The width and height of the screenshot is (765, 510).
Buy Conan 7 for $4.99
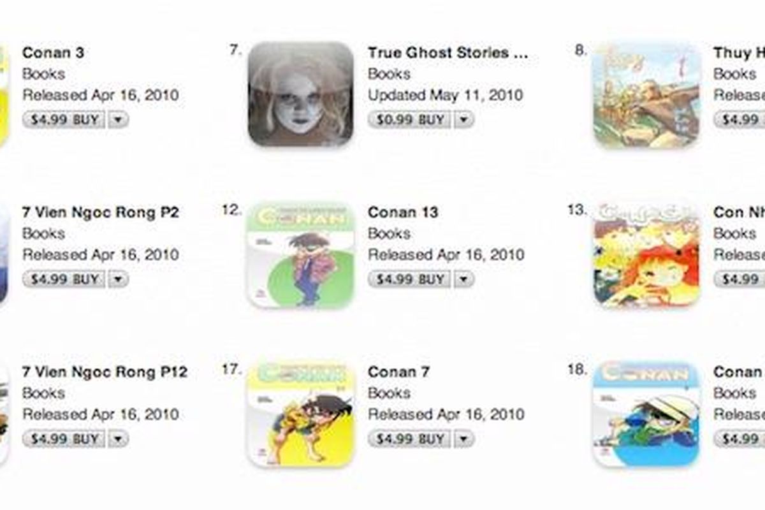409,439
